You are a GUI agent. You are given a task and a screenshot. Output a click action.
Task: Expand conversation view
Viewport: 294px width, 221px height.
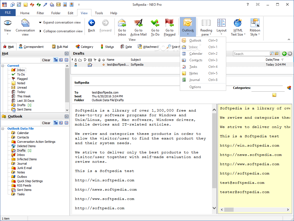[x=60, y=22]
